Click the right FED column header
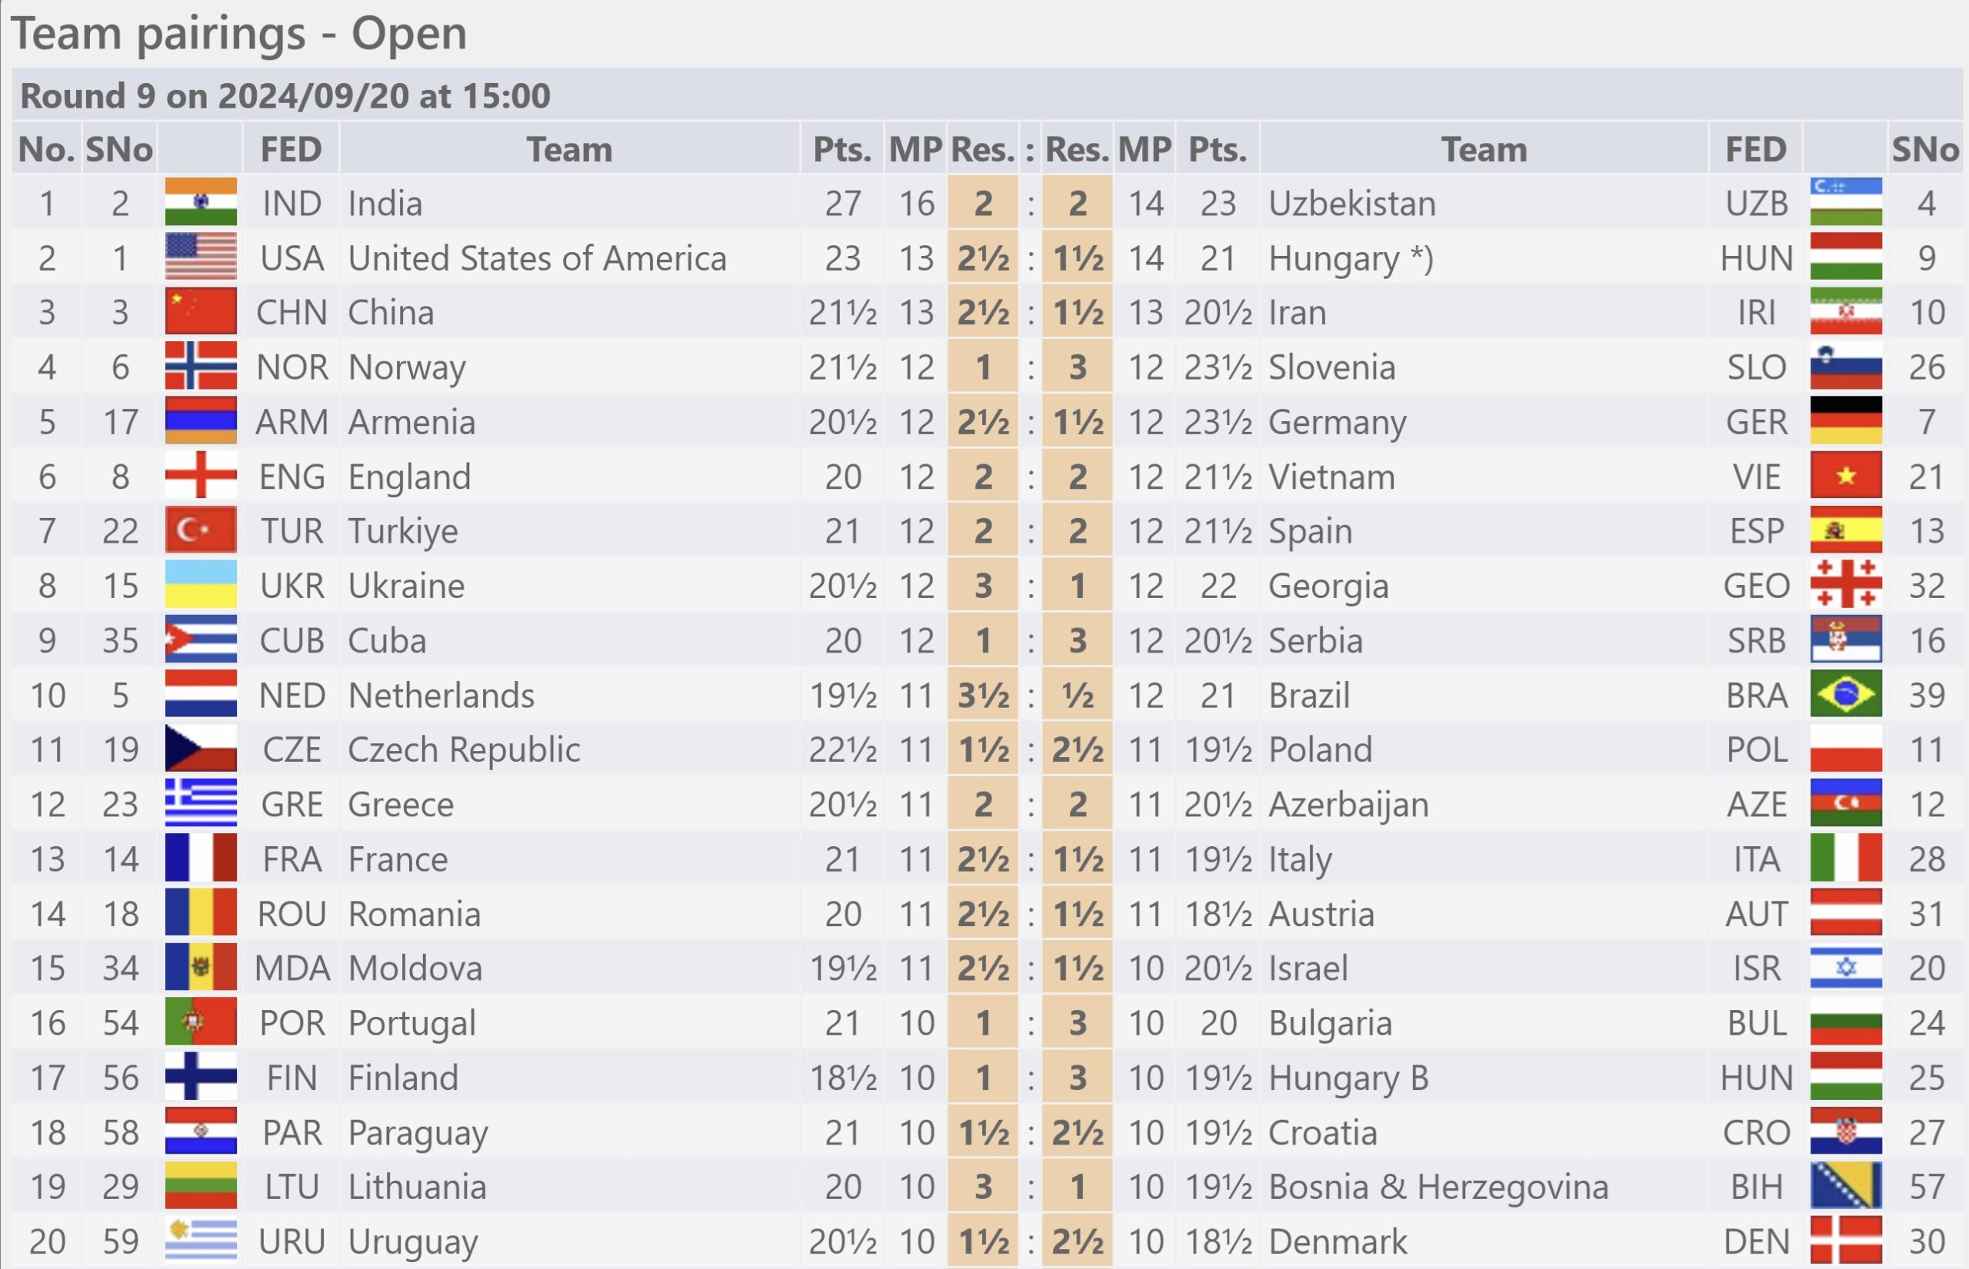The width and height of the screenshot is (1969, 1269). [x=1756, y=149]
